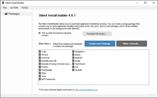Visit the apreltech.com link

pos(86,90)
